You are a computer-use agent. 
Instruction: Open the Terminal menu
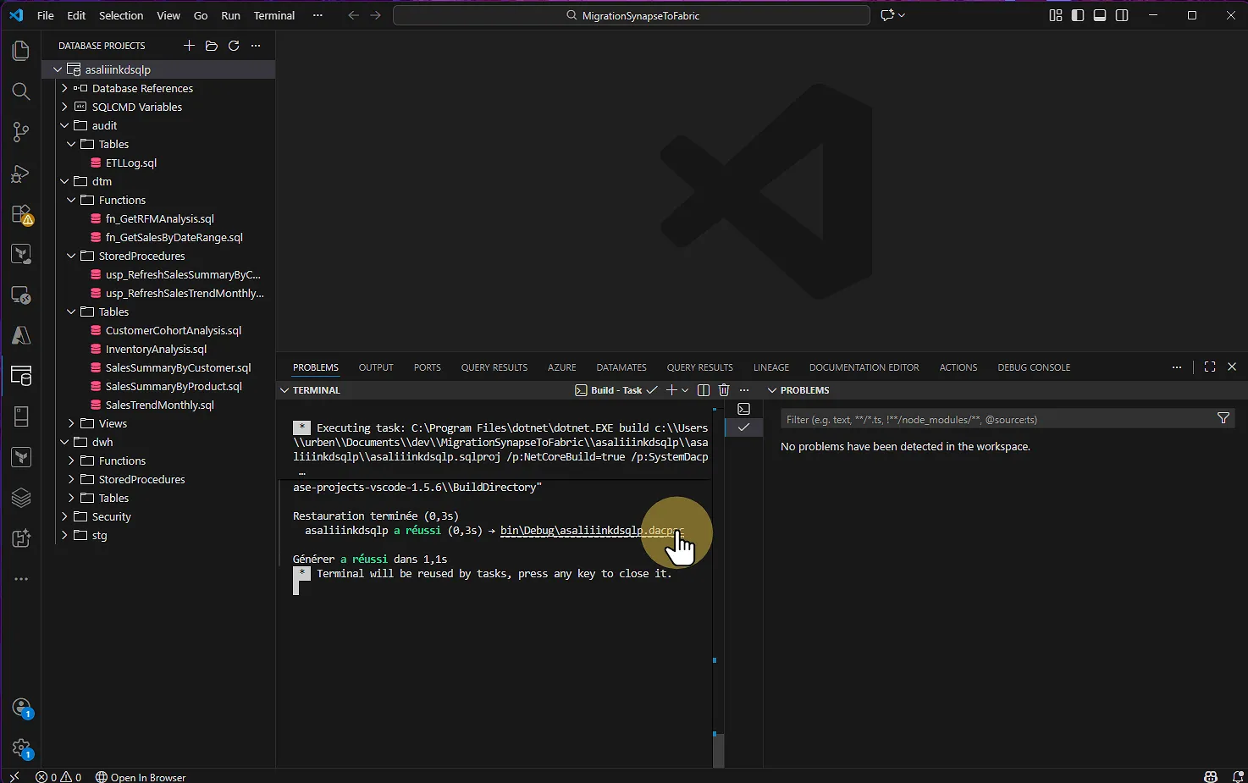[274, 15]
